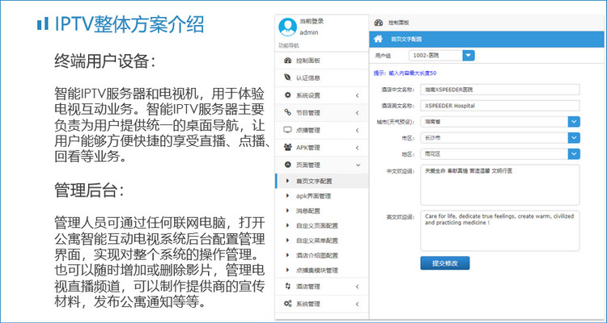Image resolution: width=607 pixels, height=323 pixels.
Task: Click the 点播管理 monitor icon
Action: [287, 129]
